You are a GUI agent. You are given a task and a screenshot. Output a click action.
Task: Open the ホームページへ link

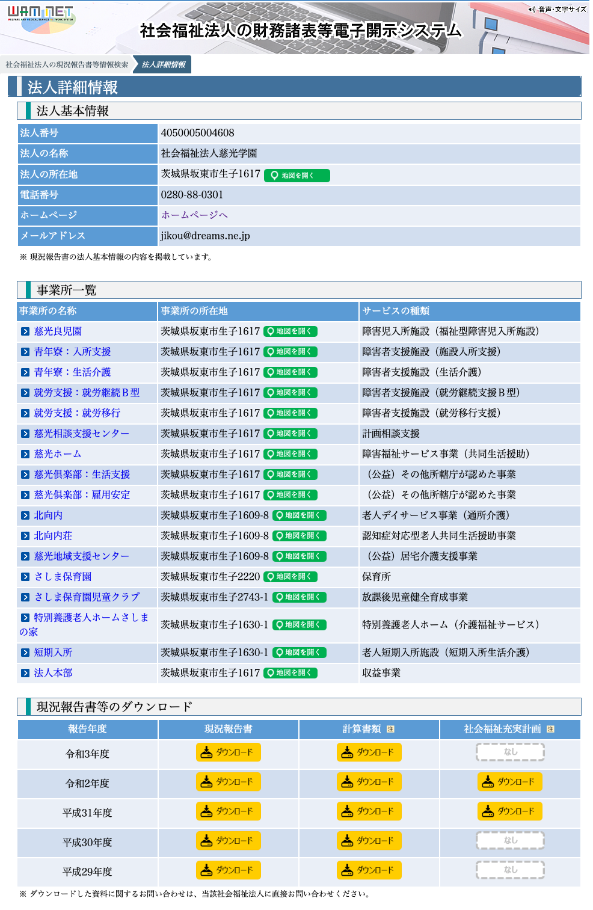click(194, 215)
